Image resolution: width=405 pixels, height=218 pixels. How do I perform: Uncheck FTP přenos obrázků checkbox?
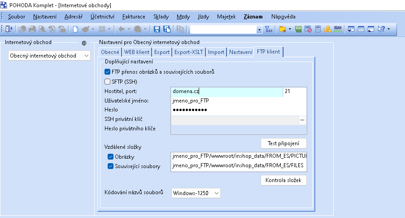click(108, 72)
